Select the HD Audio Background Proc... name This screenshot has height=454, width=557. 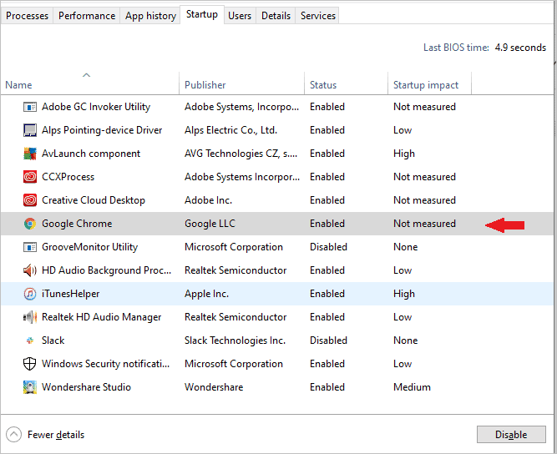pos(106,270)
